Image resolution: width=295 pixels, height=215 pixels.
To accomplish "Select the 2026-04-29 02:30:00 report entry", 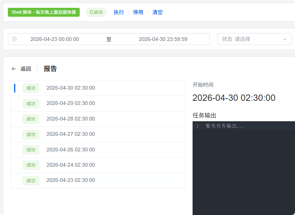I will (x=71, y=103).
